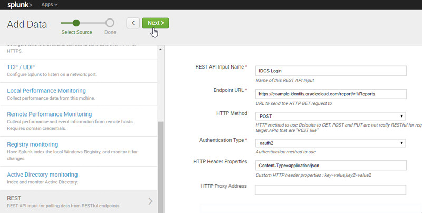Click the Select Source progress step
The width and height of the screenshot is (422, 213).
(x=76, y=23)
